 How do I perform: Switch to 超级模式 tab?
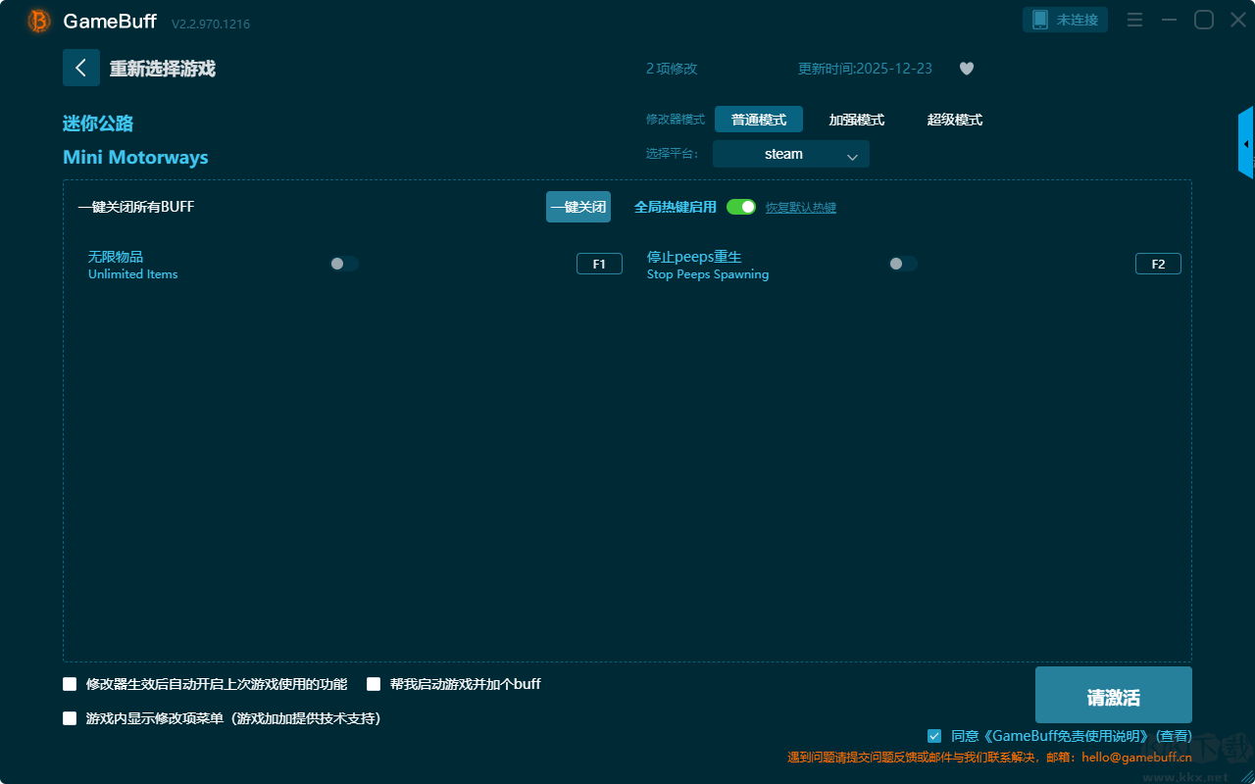[954, 120]
